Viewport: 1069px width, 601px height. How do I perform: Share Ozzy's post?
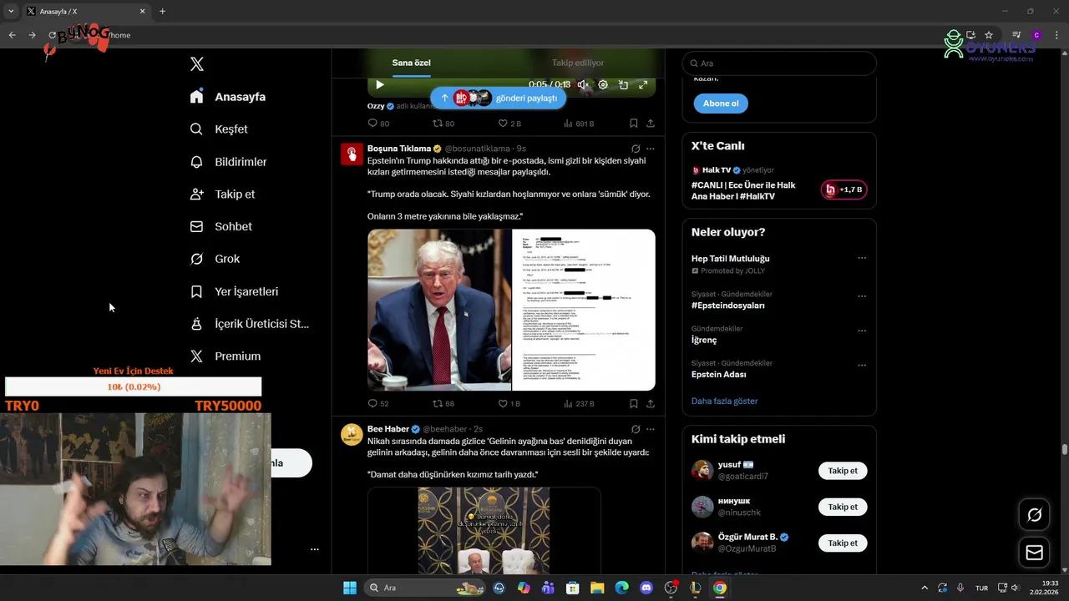[x=651, y=124]
